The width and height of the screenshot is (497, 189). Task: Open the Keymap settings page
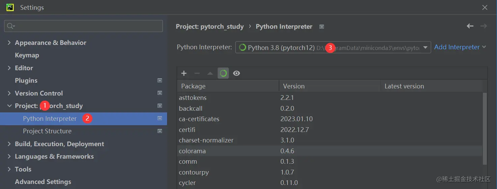(x=27, y=55)
